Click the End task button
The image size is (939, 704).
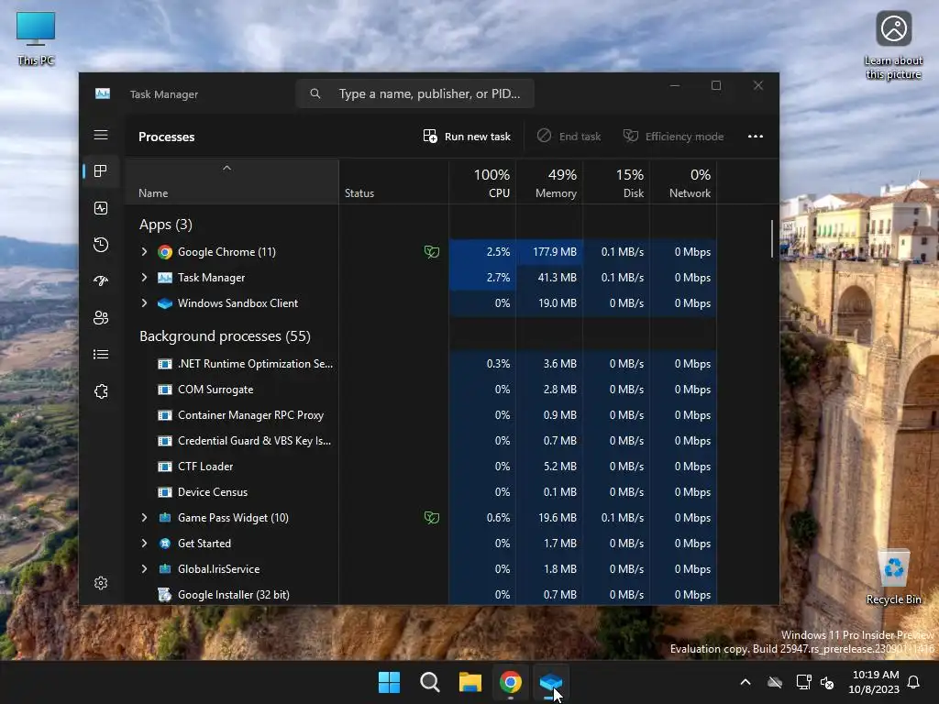(569, 137)
